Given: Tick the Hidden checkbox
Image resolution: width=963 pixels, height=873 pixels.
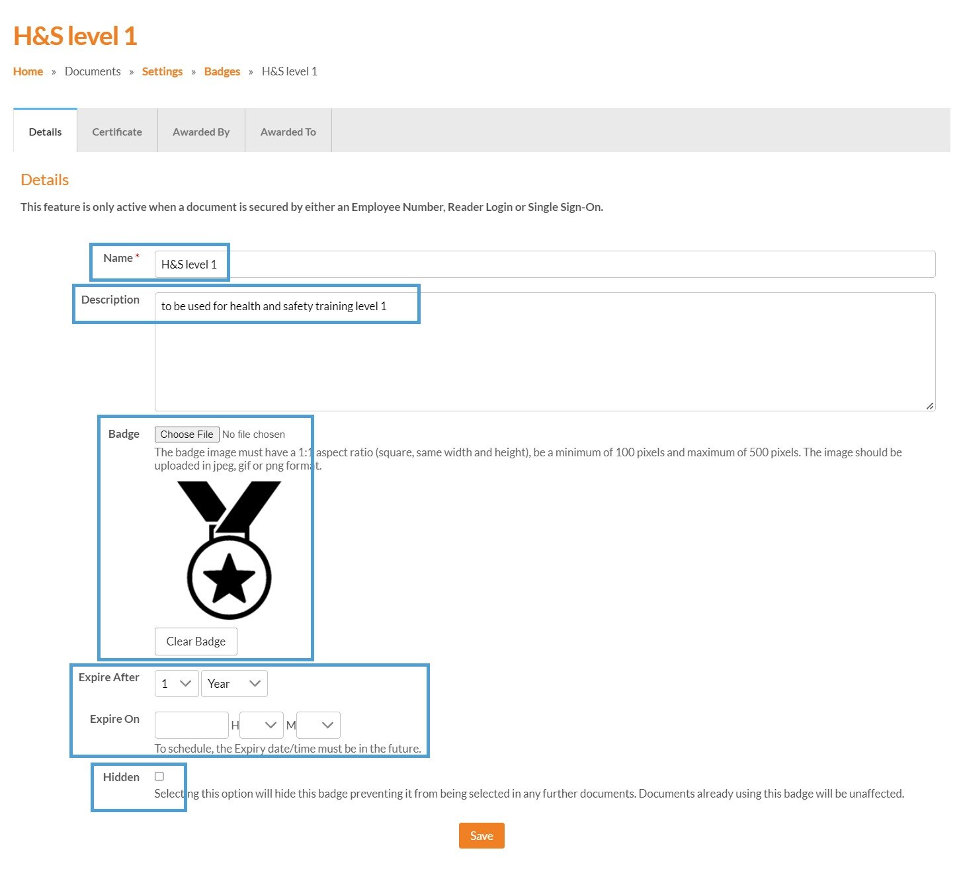Looking at the screenshot, I should click(x=159, y=776).
